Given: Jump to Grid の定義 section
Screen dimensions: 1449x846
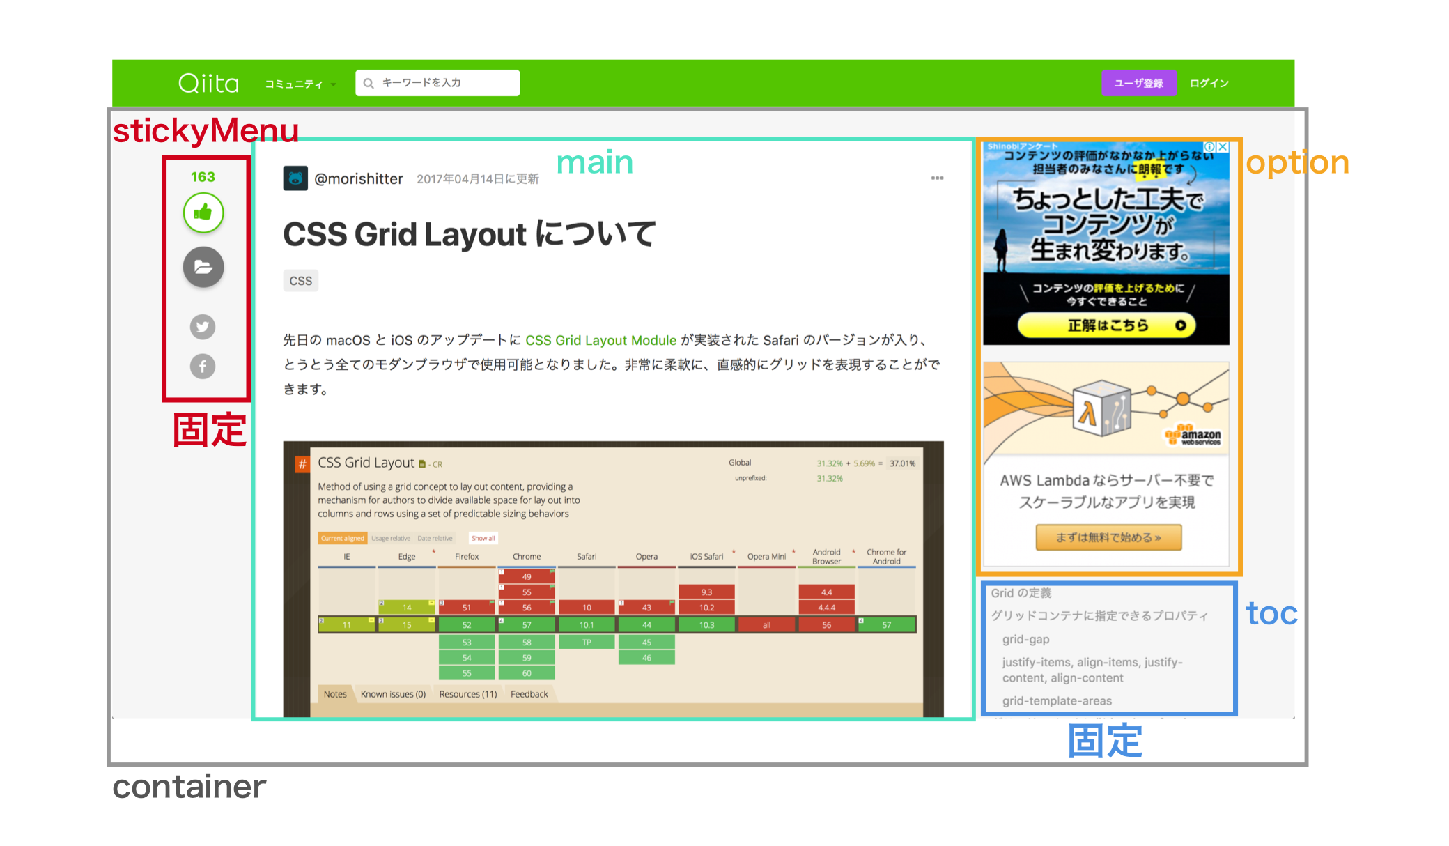Looking at the screenshot, I should coord(1021,593).
